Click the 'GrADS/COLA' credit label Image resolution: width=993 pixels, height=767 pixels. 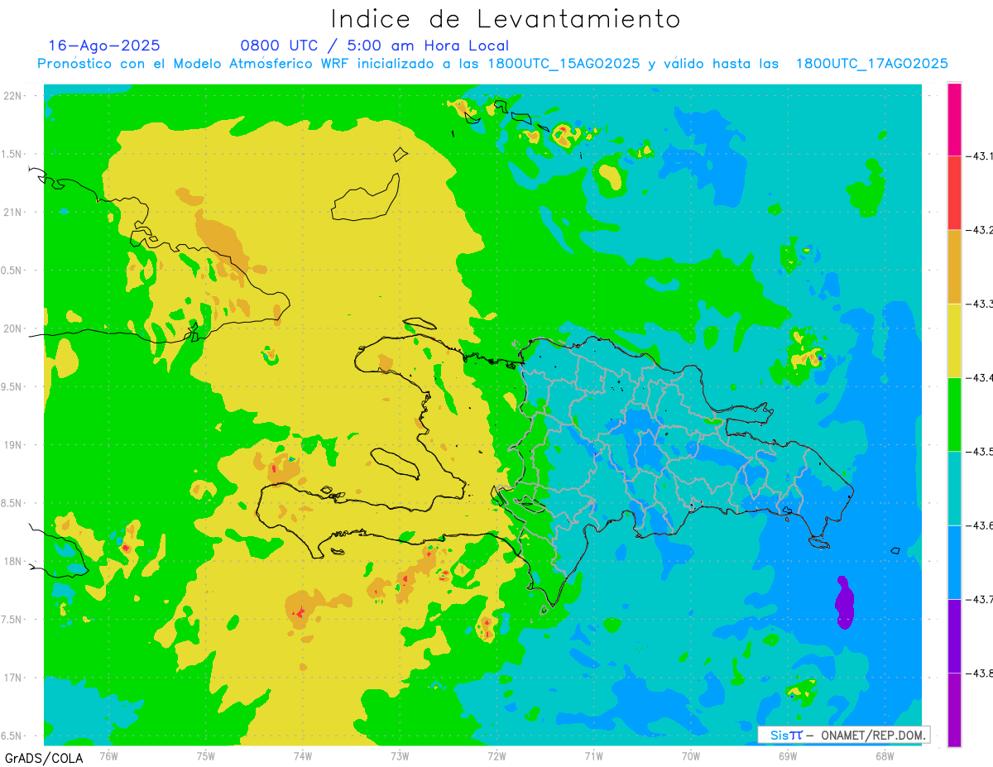43,758
